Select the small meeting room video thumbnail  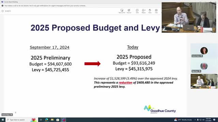pyautogui.click(x=204, y=81)
